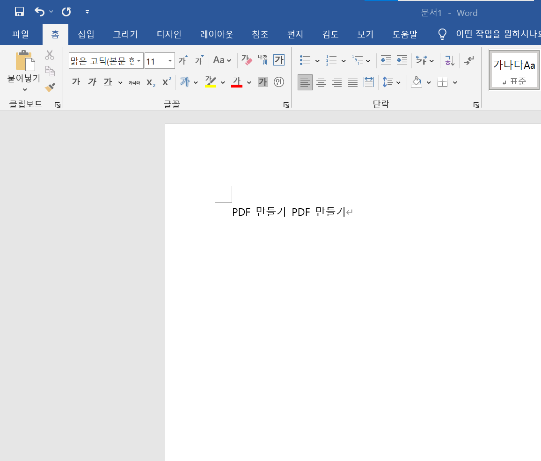Click the Undo arrow button
The width and height of the screenshot is (541, 461).
(39, 11)
